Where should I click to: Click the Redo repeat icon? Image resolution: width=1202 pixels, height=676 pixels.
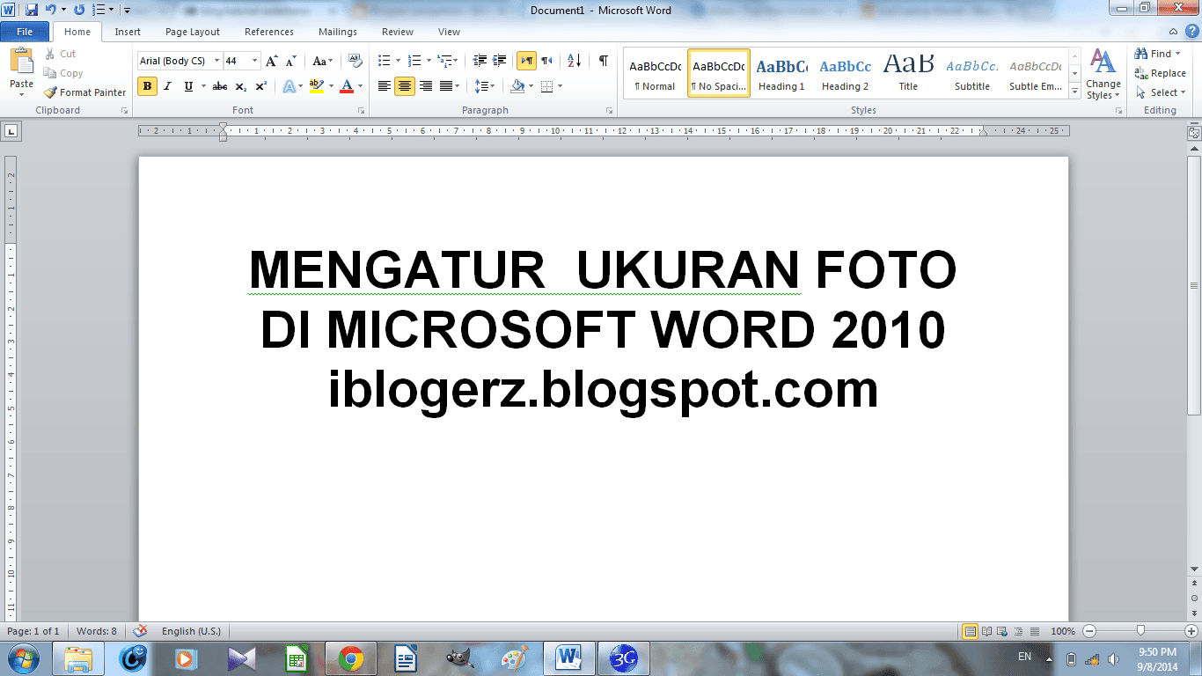[x=79, y=10]
